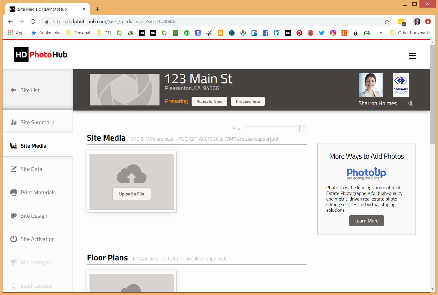Screen dimensions: 438x295
Task: Click the PhotoUp logo
Action: coord(366,174)
